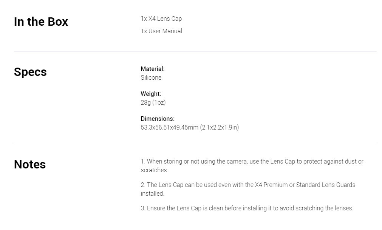
Task: Click the "Silicone" material value
Action: click(x=151, y=78)
